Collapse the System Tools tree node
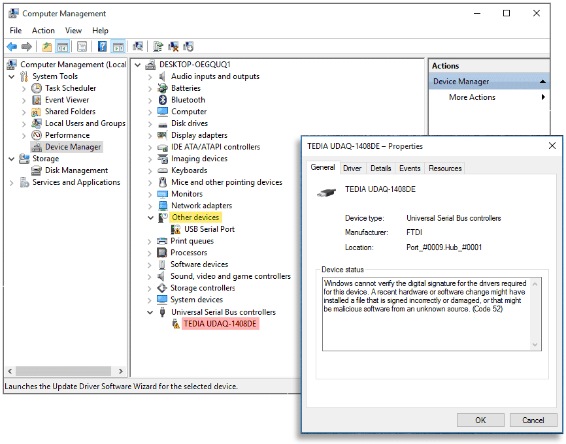 coord(12,76)
